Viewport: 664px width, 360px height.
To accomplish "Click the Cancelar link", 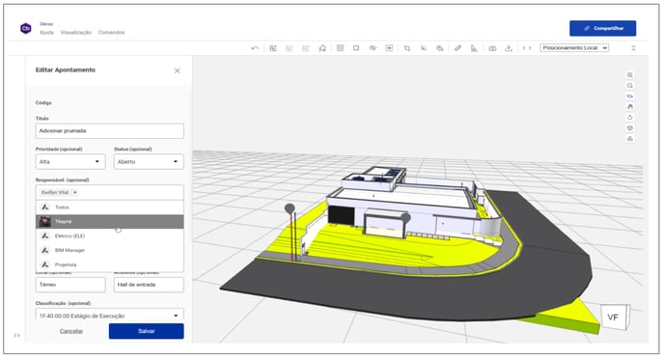I will pyautogui.click(x=71, y=331).
